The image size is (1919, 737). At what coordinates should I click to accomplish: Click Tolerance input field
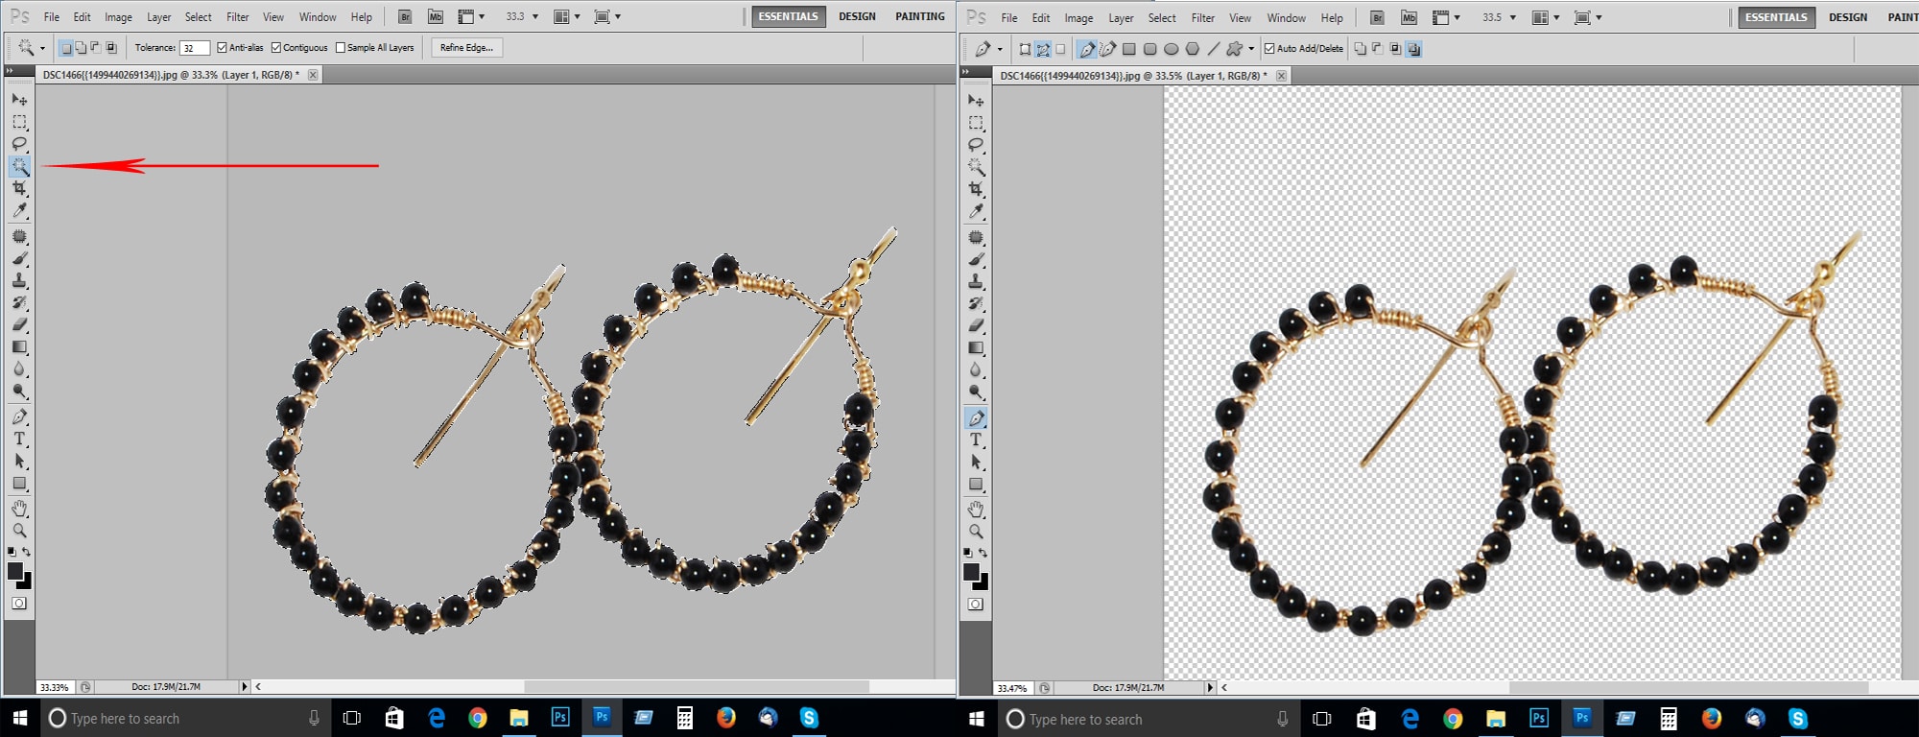[195, 48]
